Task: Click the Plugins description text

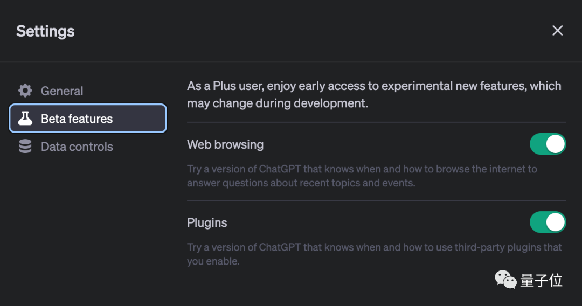Action: tap(374, 254)
